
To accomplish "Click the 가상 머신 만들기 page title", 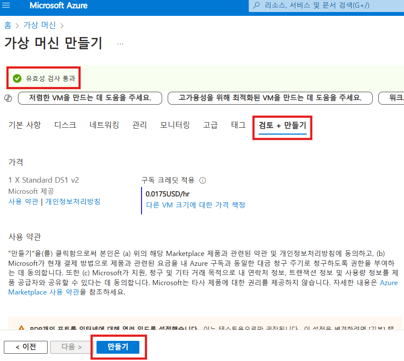I will 53,43.
